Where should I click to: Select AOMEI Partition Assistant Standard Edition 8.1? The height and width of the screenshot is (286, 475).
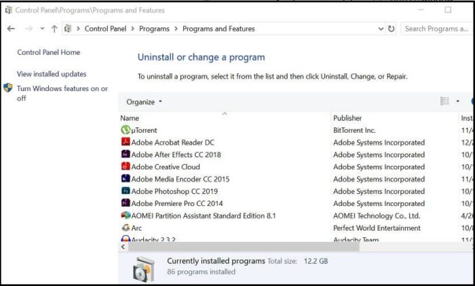[204, 216]
